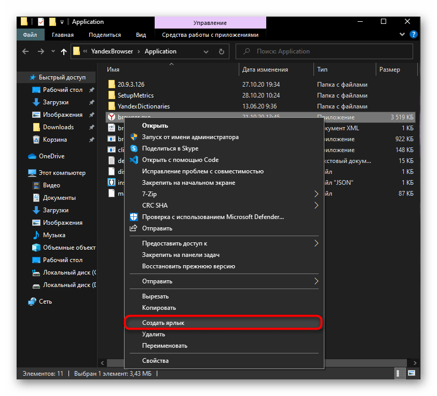Image resolution: width=437 pixels, height=396 pixels.
Task: Expand the 7-Zip submenu
Action: [x=316, y=194]
